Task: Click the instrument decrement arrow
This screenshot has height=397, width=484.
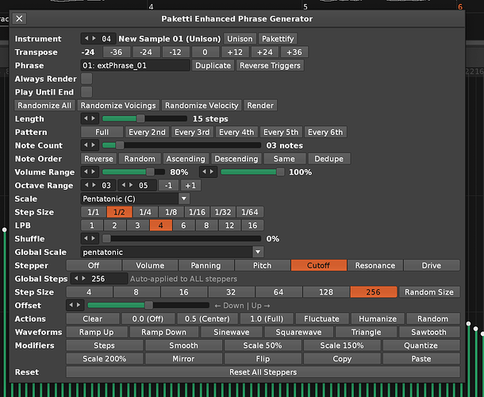Action: [86, 39]
